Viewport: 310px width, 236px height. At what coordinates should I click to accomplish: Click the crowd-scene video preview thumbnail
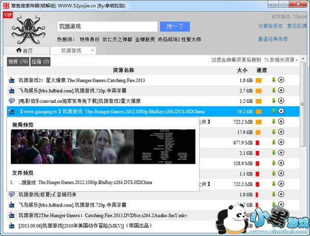coord(42,147)
